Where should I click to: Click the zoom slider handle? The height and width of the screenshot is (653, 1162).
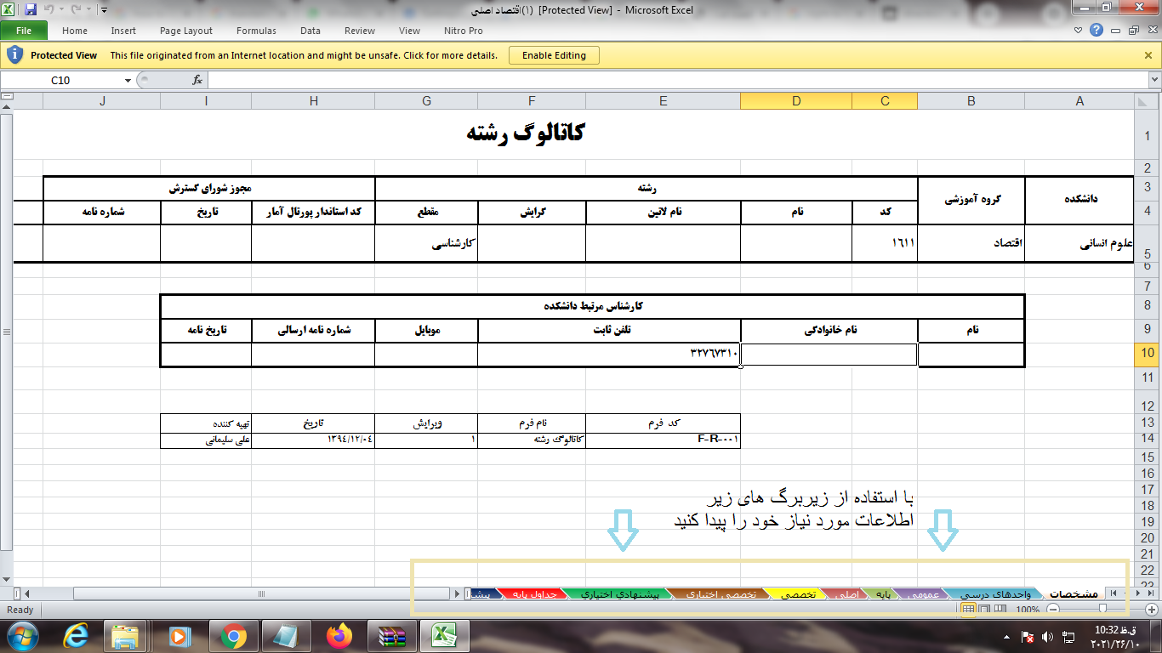1102,610
